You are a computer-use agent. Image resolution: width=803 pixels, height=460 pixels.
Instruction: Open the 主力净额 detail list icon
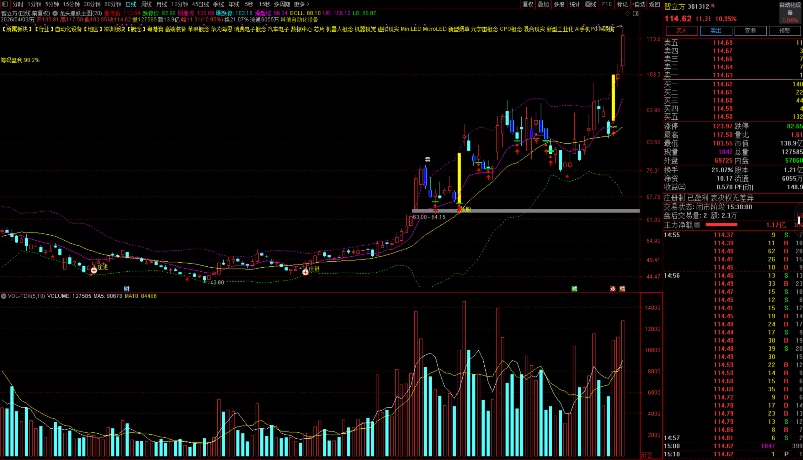[697, 225]
